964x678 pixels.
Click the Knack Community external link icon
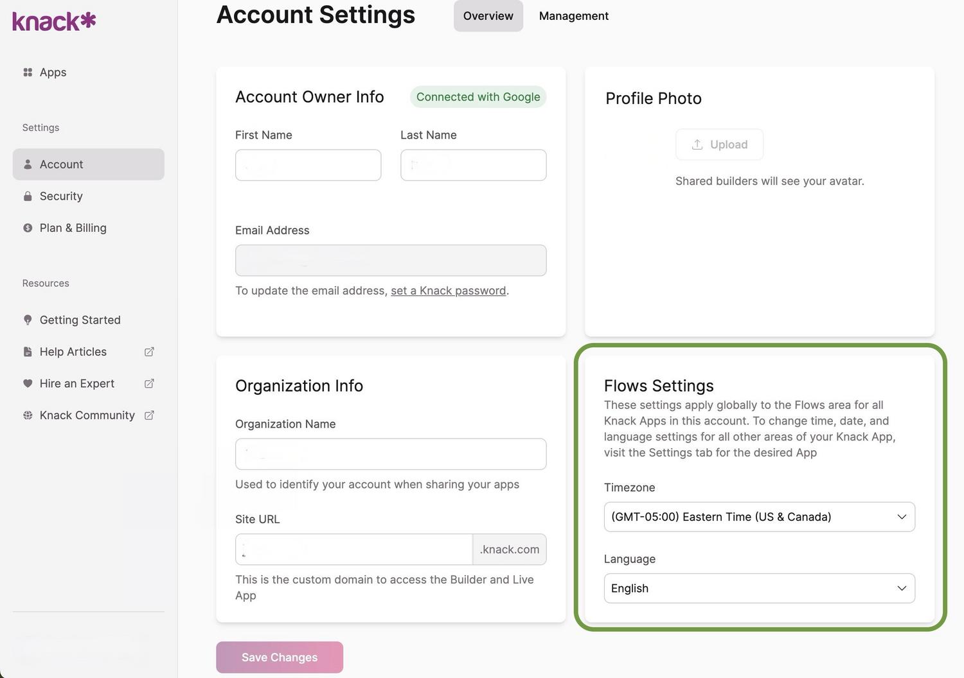[x=149, y=415]
